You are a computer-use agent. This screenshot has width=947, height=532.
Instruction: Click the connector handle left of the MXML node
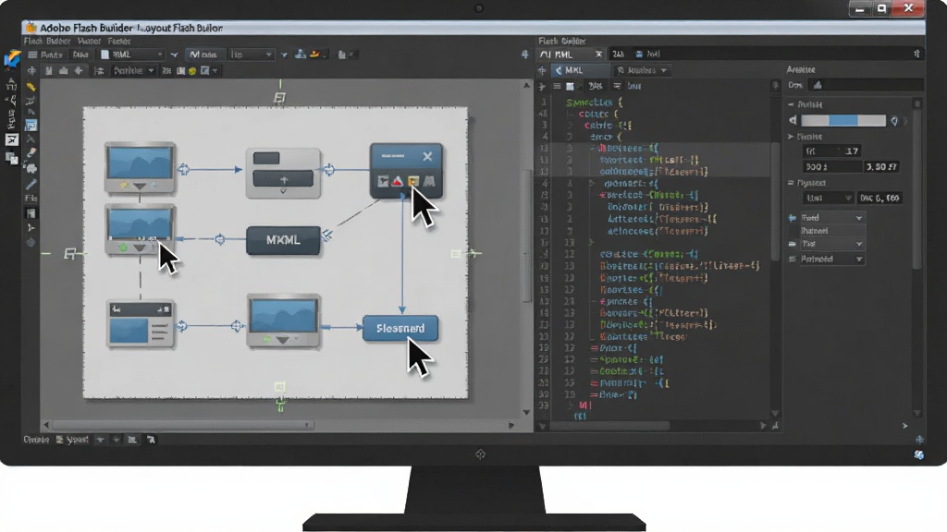click(x=220, y=239)
